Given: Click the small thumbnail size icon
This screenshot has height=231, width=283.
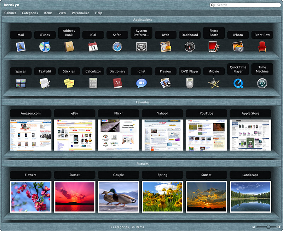Looking at the screenshot, I should point(254,227).
